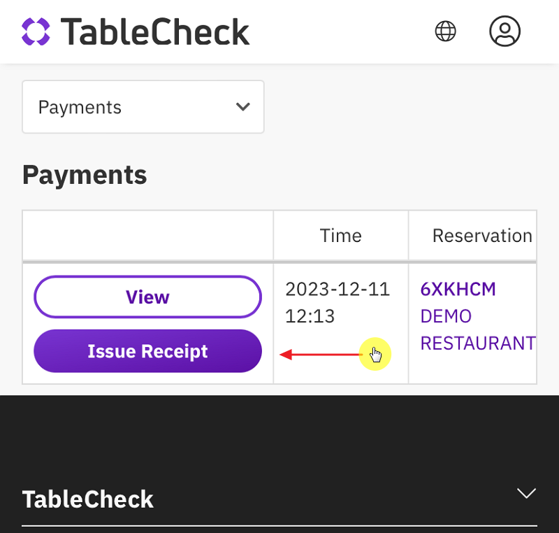Click the 2023-12-11 12:13 time cell

(x=337, y=302)
